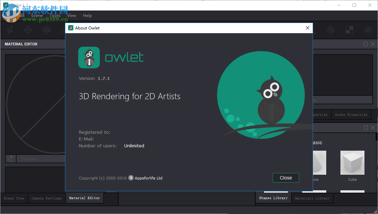
Task: Switch to the Scene Tree tab
Action: pyautogui.click(x=14, y=198)
